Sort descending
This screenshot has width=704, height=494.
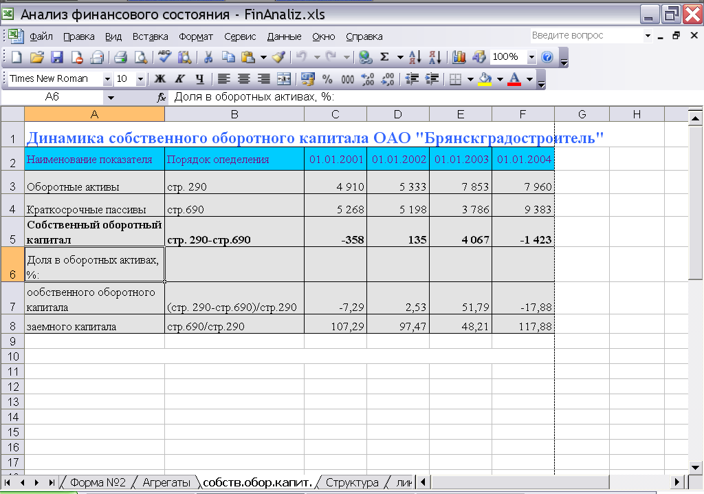tap(435, 57)
